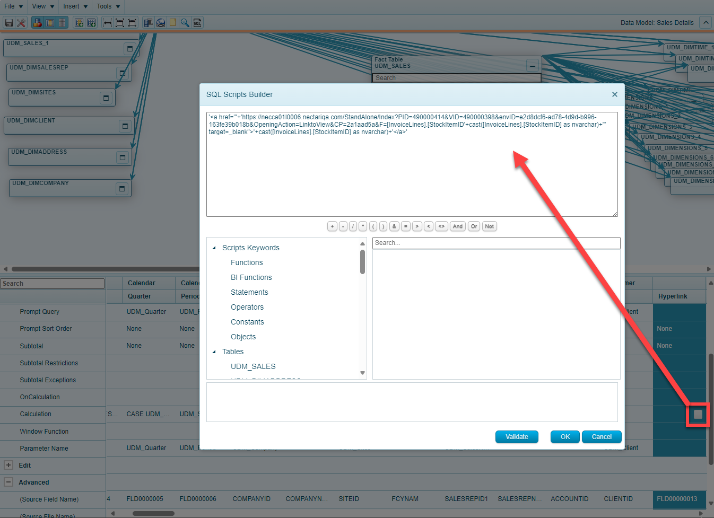Toggle the UDM_SALES_1 table collapse button
The width and height of the screenshot is (714, 518).
point(129,49)
